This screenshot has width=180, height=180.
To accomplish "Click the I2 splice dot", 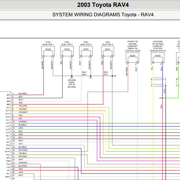I will point(163,98).
